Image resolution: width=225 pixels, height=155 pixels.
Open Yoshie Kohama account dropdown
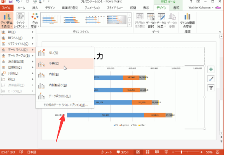tap(201, 8)
